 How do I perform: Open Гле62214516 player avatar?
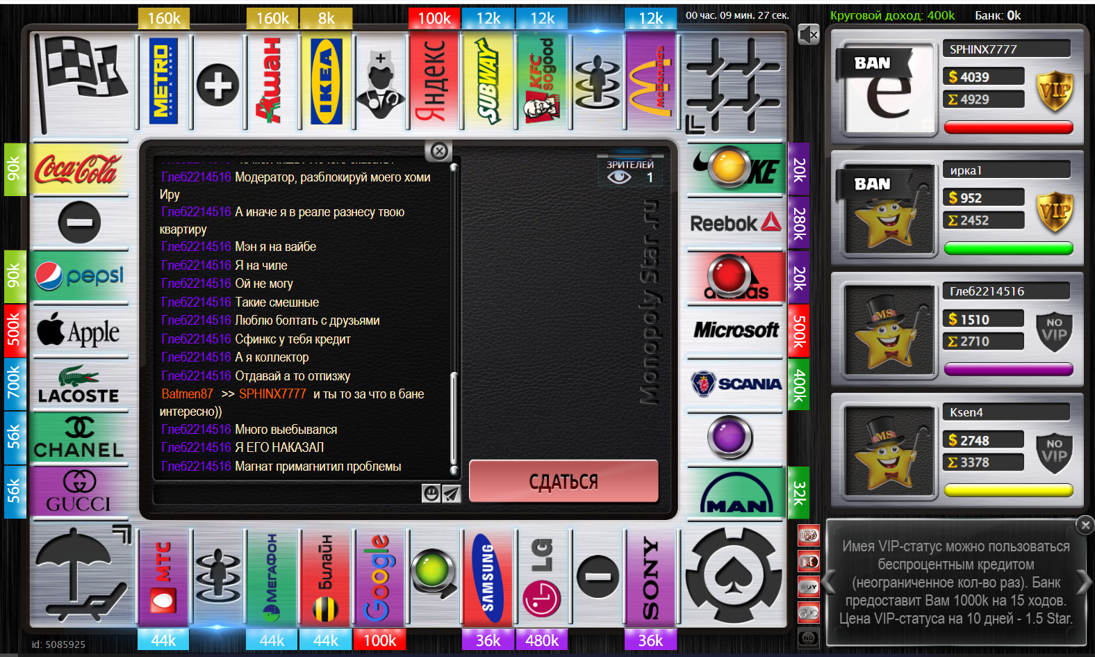point(889,330)
